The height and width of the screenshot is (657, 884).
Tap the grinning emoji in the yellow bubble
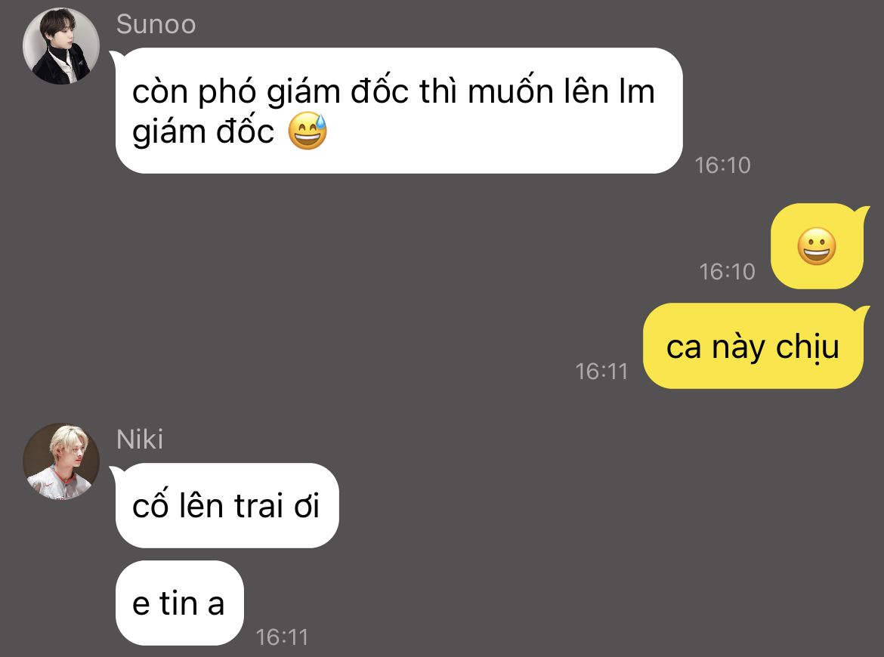coord(816,246)
